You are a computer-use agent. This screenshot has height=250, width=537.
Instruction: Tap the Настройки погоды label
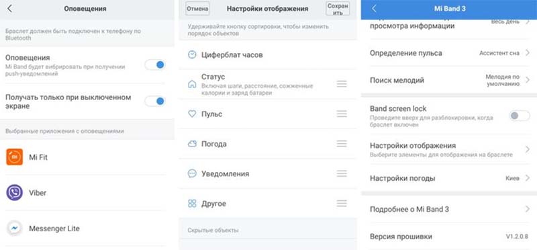point(402,178)
